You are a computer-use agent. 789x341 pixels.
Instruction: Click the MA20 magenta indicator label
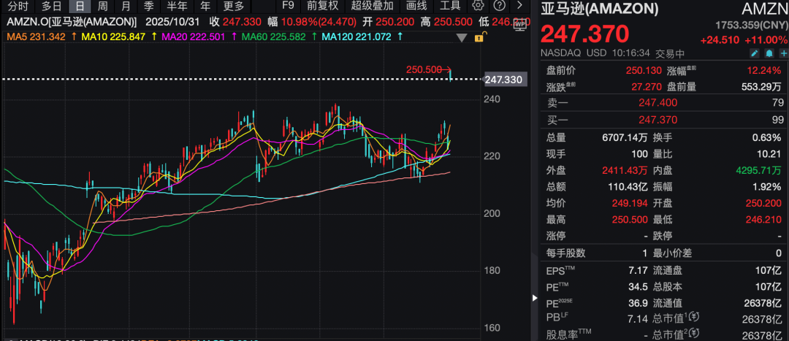[x=191, y=36]
